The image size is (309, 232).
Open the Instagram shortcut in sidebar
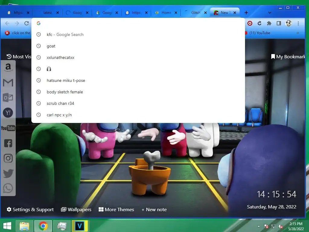click(8, 158)
